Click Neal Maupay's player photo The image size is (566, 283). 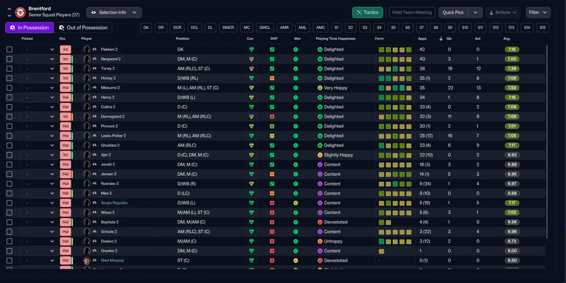tap(87, 260)
